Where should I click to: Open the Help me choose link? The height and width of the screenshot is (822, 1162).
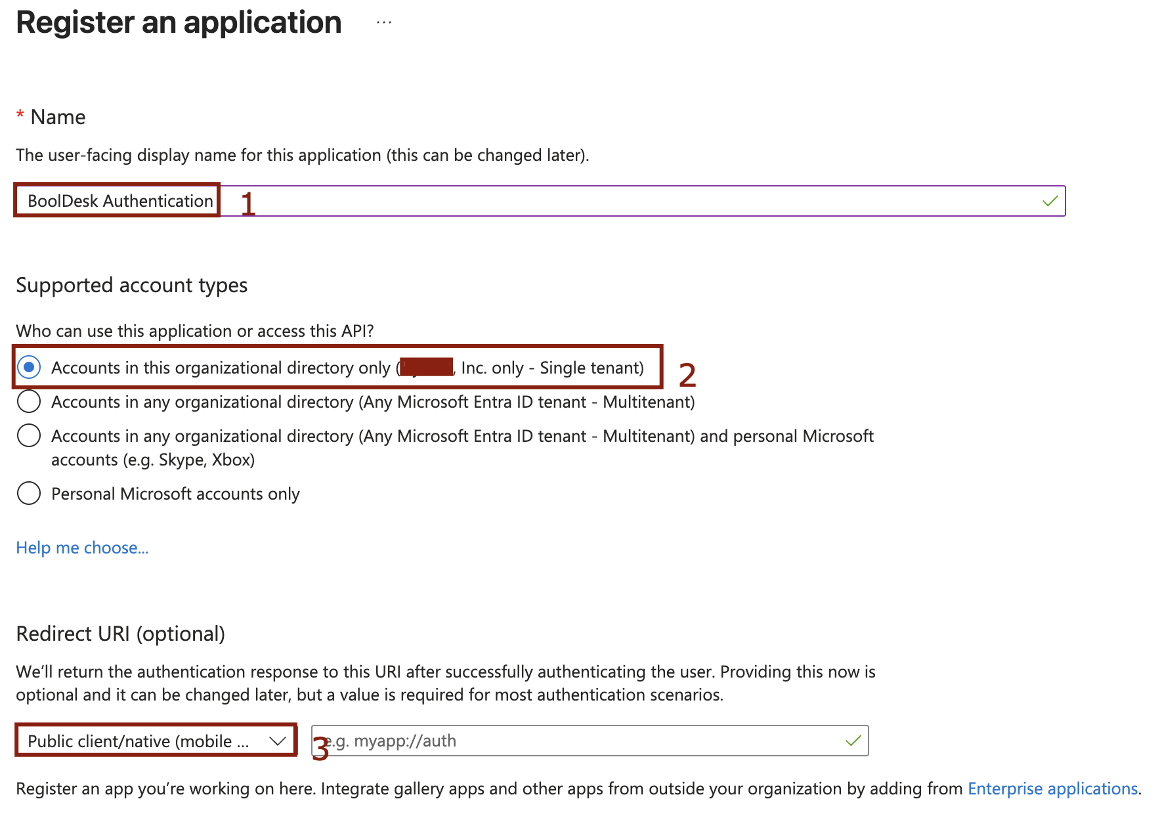pos(82,548)
